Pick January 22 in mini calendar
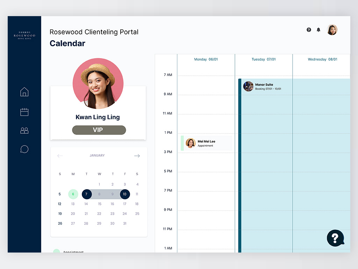This screenshot has width=358, height=269. tap(99, 214)
